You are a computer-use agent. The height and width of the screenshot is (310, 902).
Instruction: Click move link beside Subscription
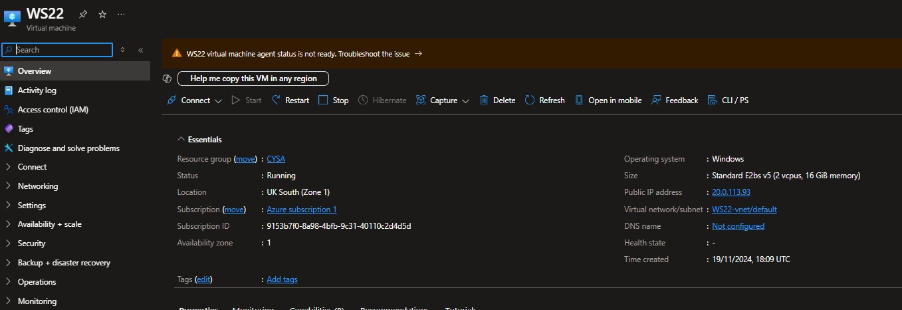click(234, 210)
